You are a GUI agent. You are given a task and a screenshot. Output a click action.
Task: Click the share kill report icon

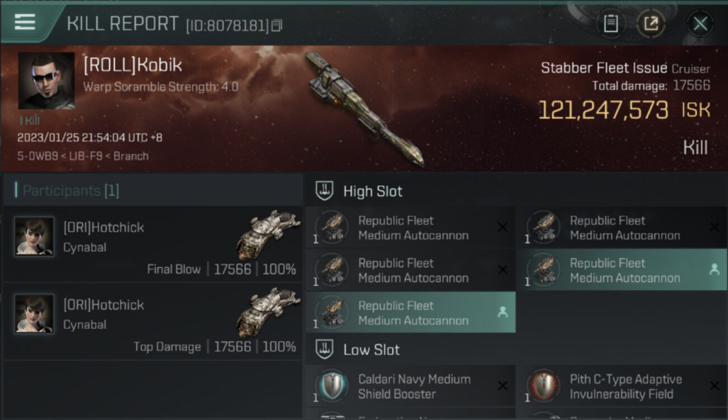point(650,24)
